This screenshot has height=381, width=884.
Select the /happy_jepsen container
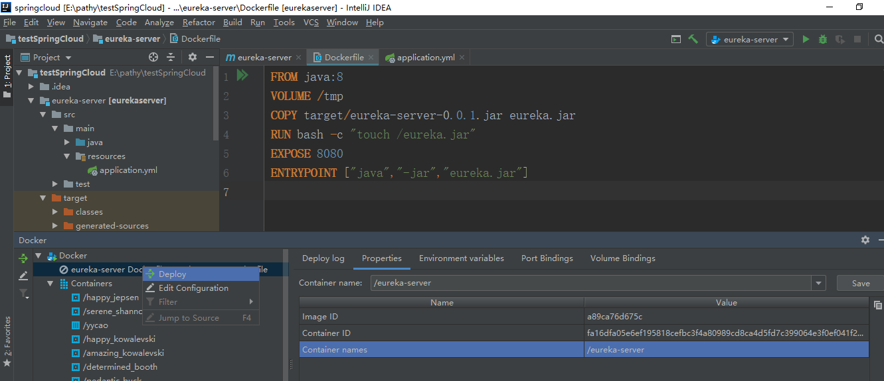110,298
